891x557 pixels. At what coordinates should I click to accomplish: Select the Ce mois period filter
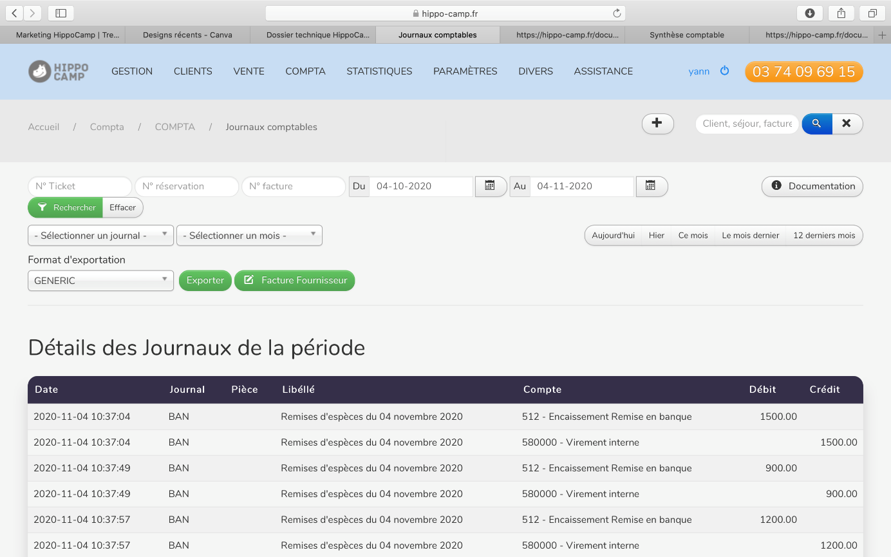[x=693, y=236]
